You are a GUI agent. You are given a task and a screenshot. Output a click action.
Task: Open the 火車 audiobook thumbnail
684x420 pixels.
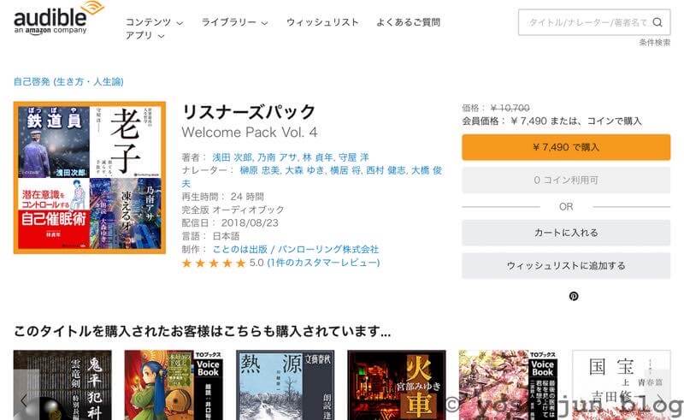(397, 385)
